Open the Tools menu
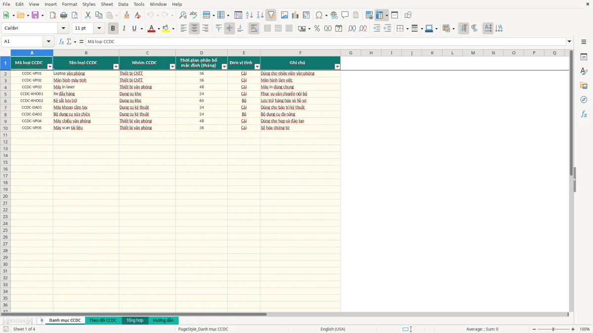The height and width of the screenshot is (333, 593). tap(139, 4)
